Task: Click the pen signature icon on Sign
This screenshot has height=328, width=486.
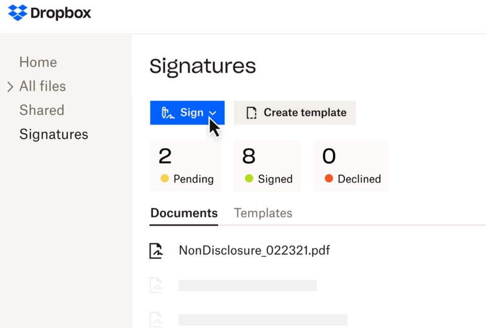Action: tap(168, 113)
